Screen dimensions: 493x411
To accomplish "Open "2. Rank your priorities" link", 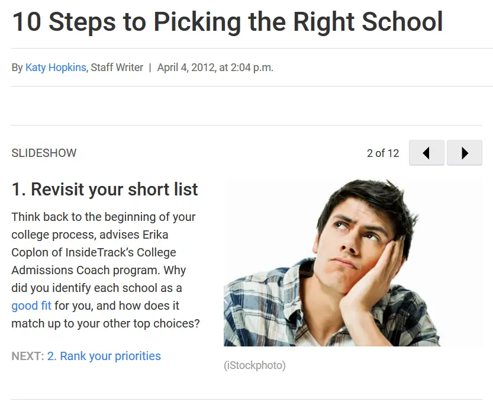I will tap(104, 356).
